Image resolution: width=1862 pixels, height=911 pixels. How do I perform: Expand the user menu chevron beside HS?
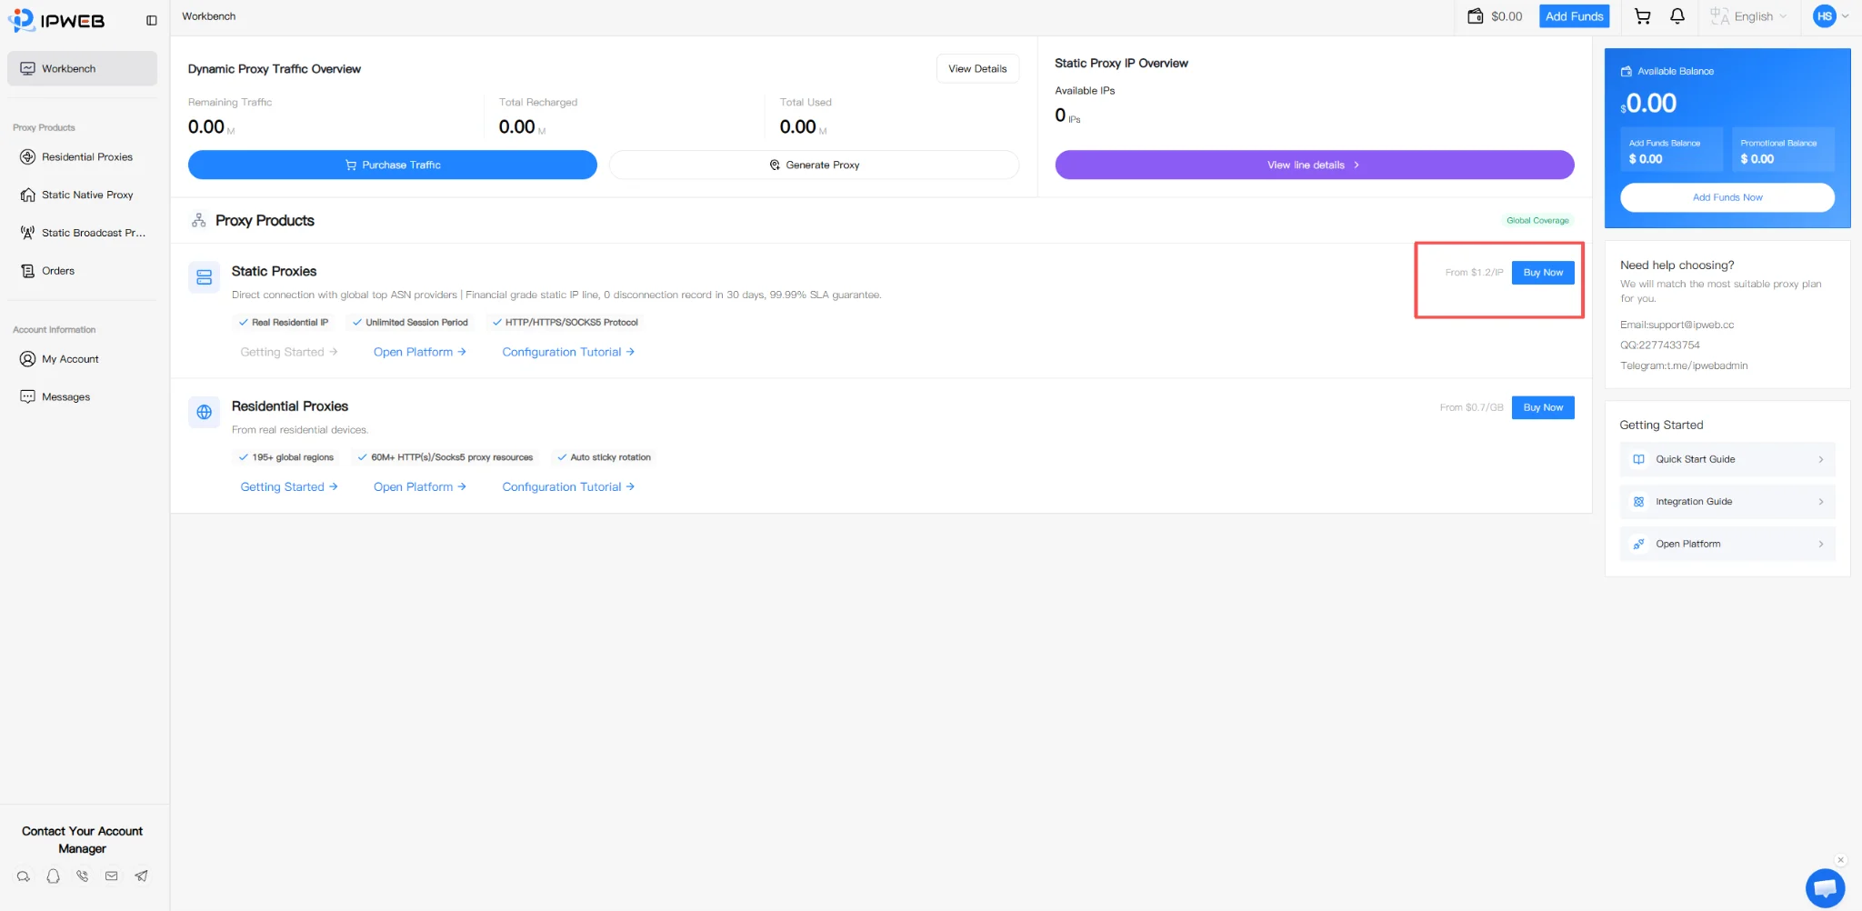click(x=1846, y=16)
